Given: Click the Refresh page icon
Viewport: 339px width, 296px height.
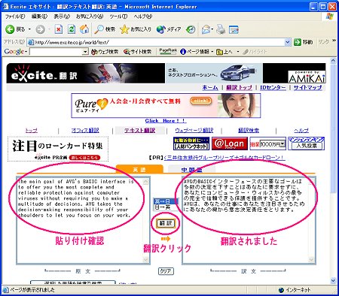Looking at the screenshot, I should [x=72, y=29].
